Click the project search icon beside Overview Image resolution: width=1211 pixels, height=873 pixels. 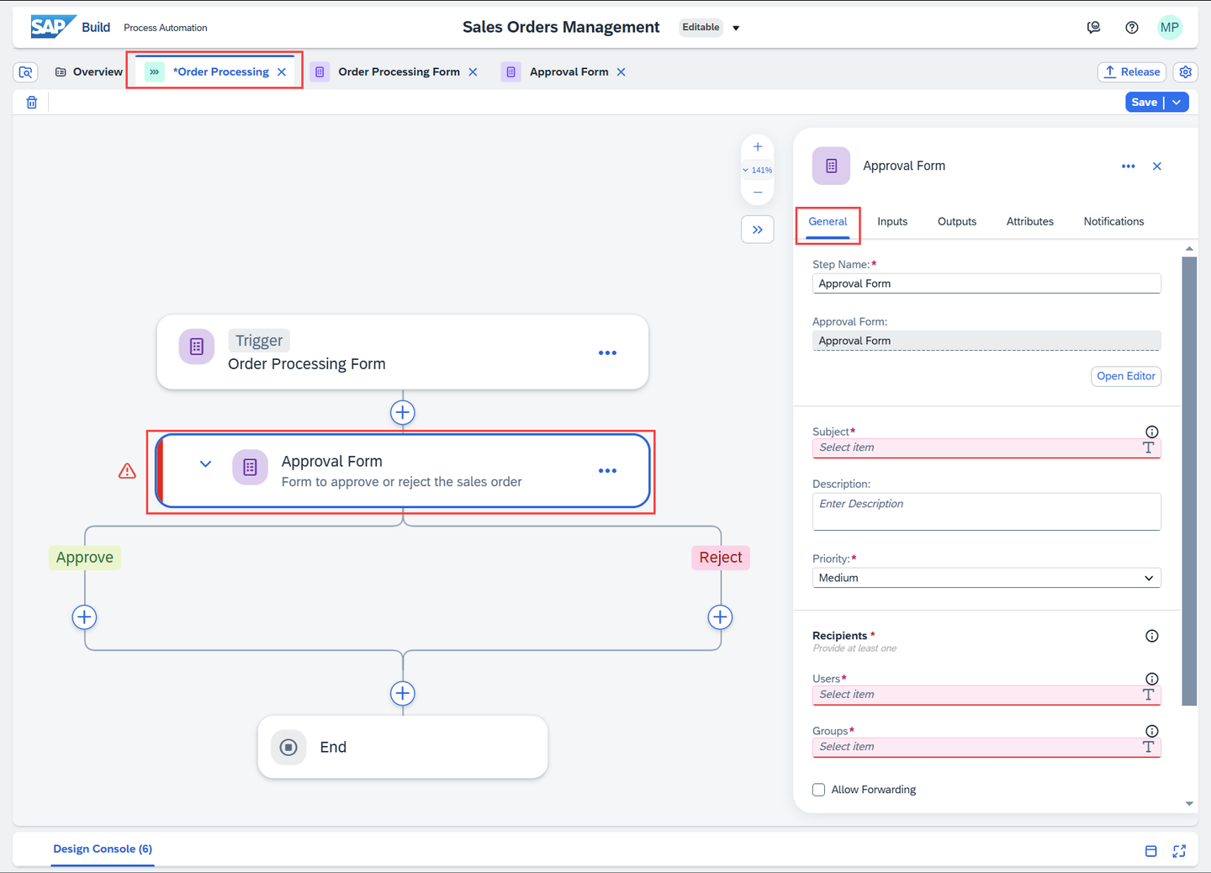pyautogui.click(x=25, y=72)
